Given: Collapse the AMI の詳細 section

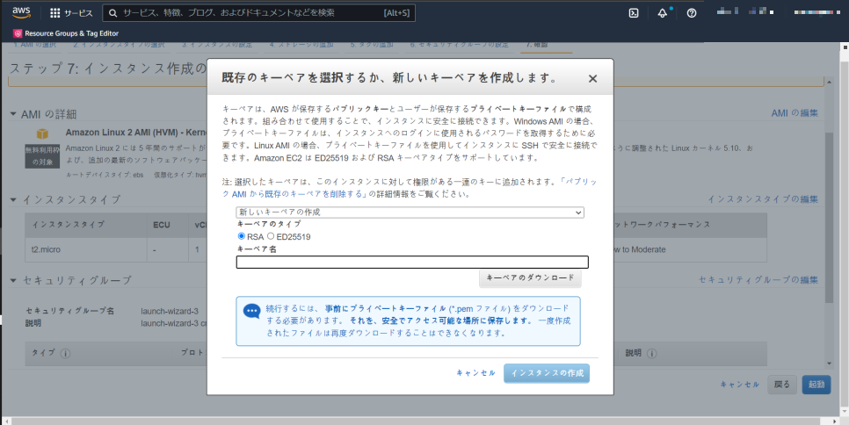Looking at the screenshot, I should [x=13, y=114].
